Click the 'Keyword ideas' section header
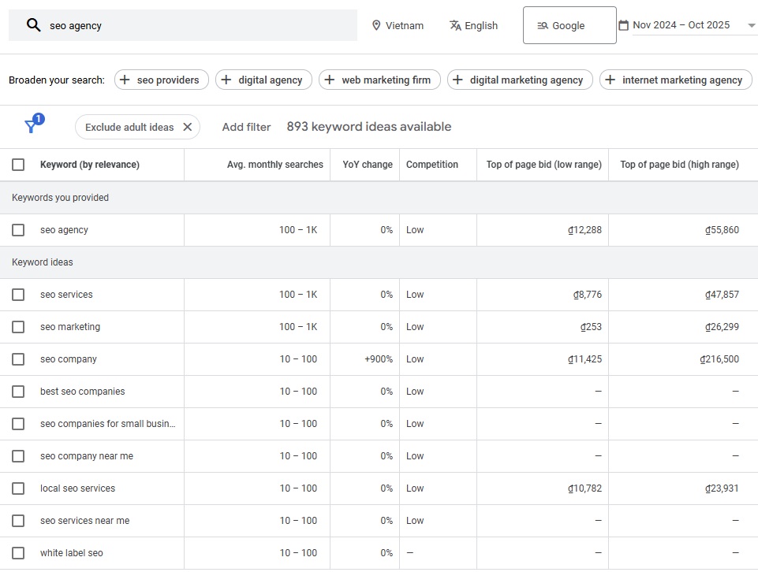 [42, 262]
